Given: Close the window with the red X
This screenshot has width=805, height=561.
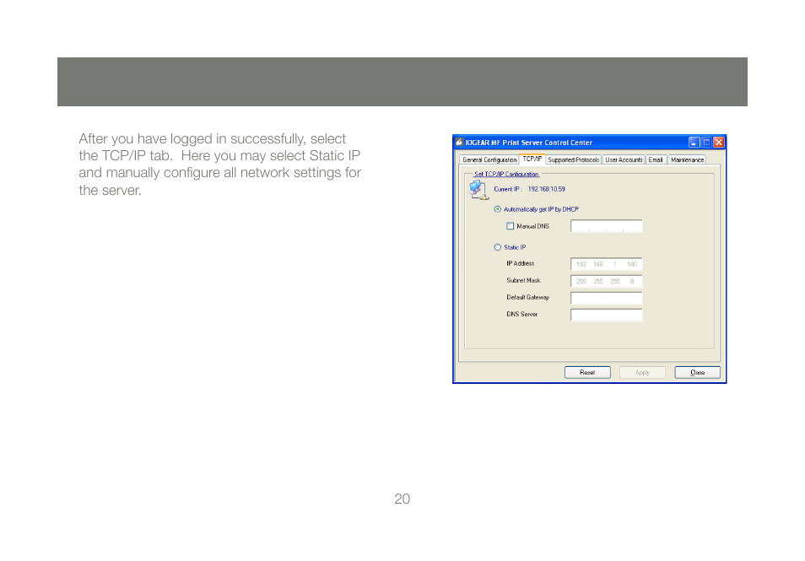Looking at the screenshot, I should (x=719, y=143).
